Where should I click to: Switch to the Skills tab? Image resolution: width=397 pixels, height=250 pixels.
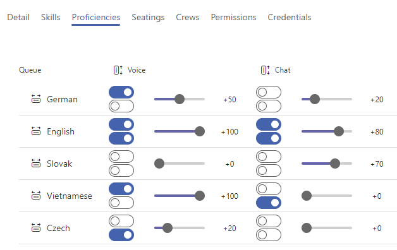(51, 17)
